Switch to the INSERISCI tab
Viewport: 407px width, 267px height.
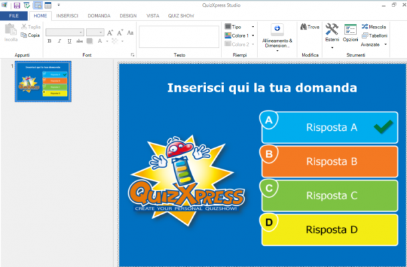(x=67, y=16)
